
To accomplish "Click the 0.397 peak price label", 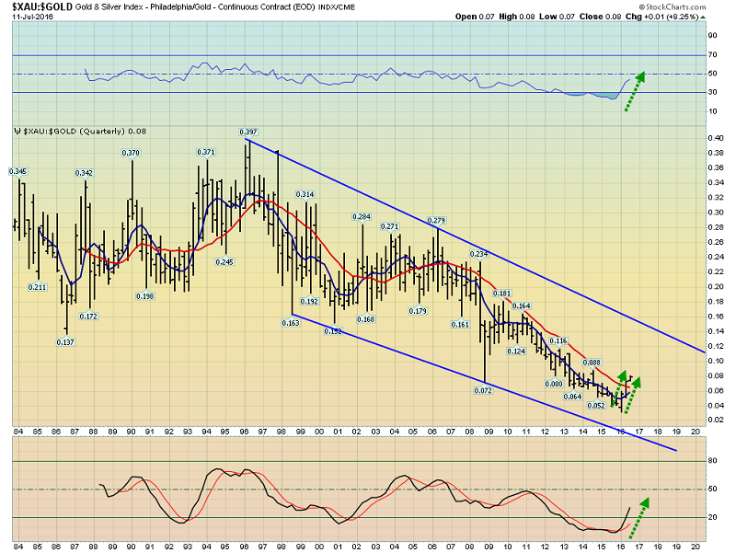I will pyautogui.click(x=248, y=132).
